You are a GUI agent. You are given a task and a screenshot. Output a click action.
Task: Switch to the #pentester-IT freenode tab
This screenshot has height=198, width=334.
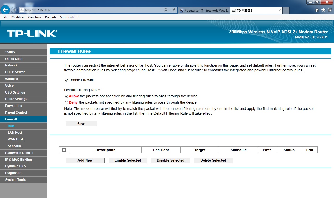tap(204, 10)
